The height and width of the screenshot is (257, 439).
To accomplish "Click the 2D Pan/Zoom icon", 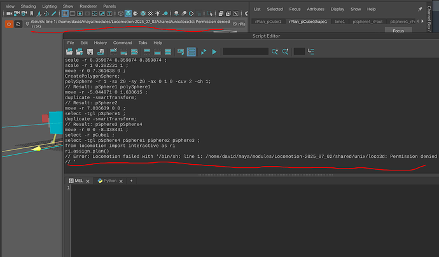I will click(46, 13).
